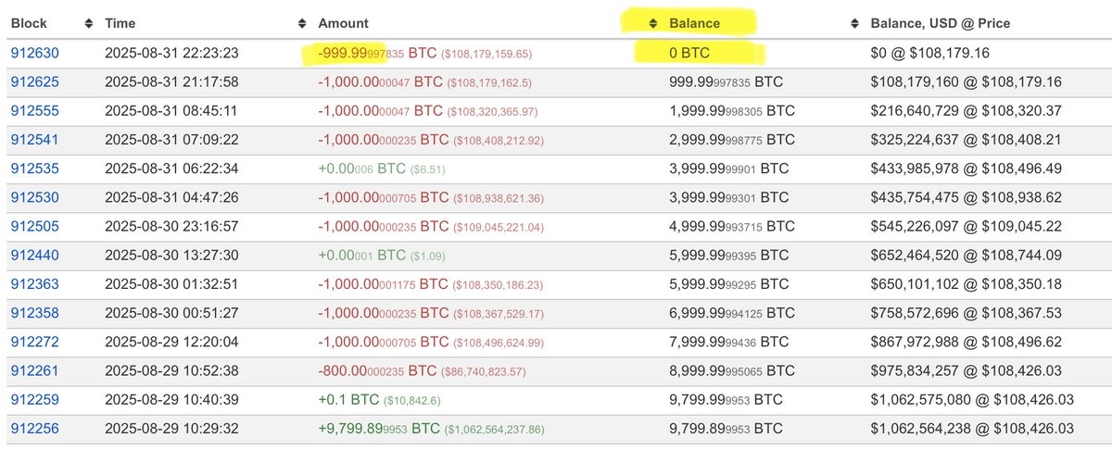Open block 912630 link
The image size is (1112, 450).
[x=34, y=53]
